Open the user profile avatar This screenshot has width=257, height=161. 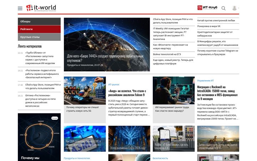click(x=235, y=8)
